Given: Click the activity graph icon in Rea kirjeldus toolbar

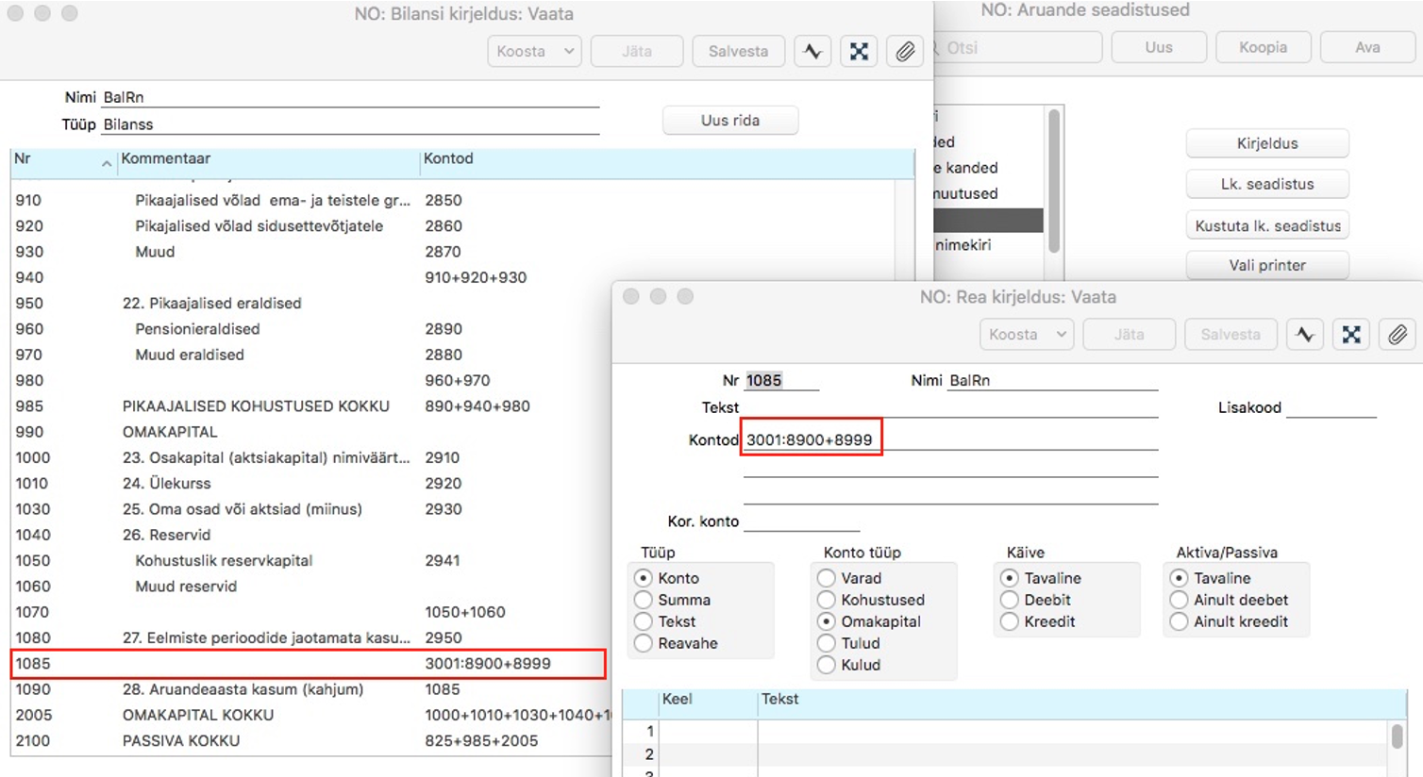Looking at the screenshot, I should click(x=1305, y=335).
